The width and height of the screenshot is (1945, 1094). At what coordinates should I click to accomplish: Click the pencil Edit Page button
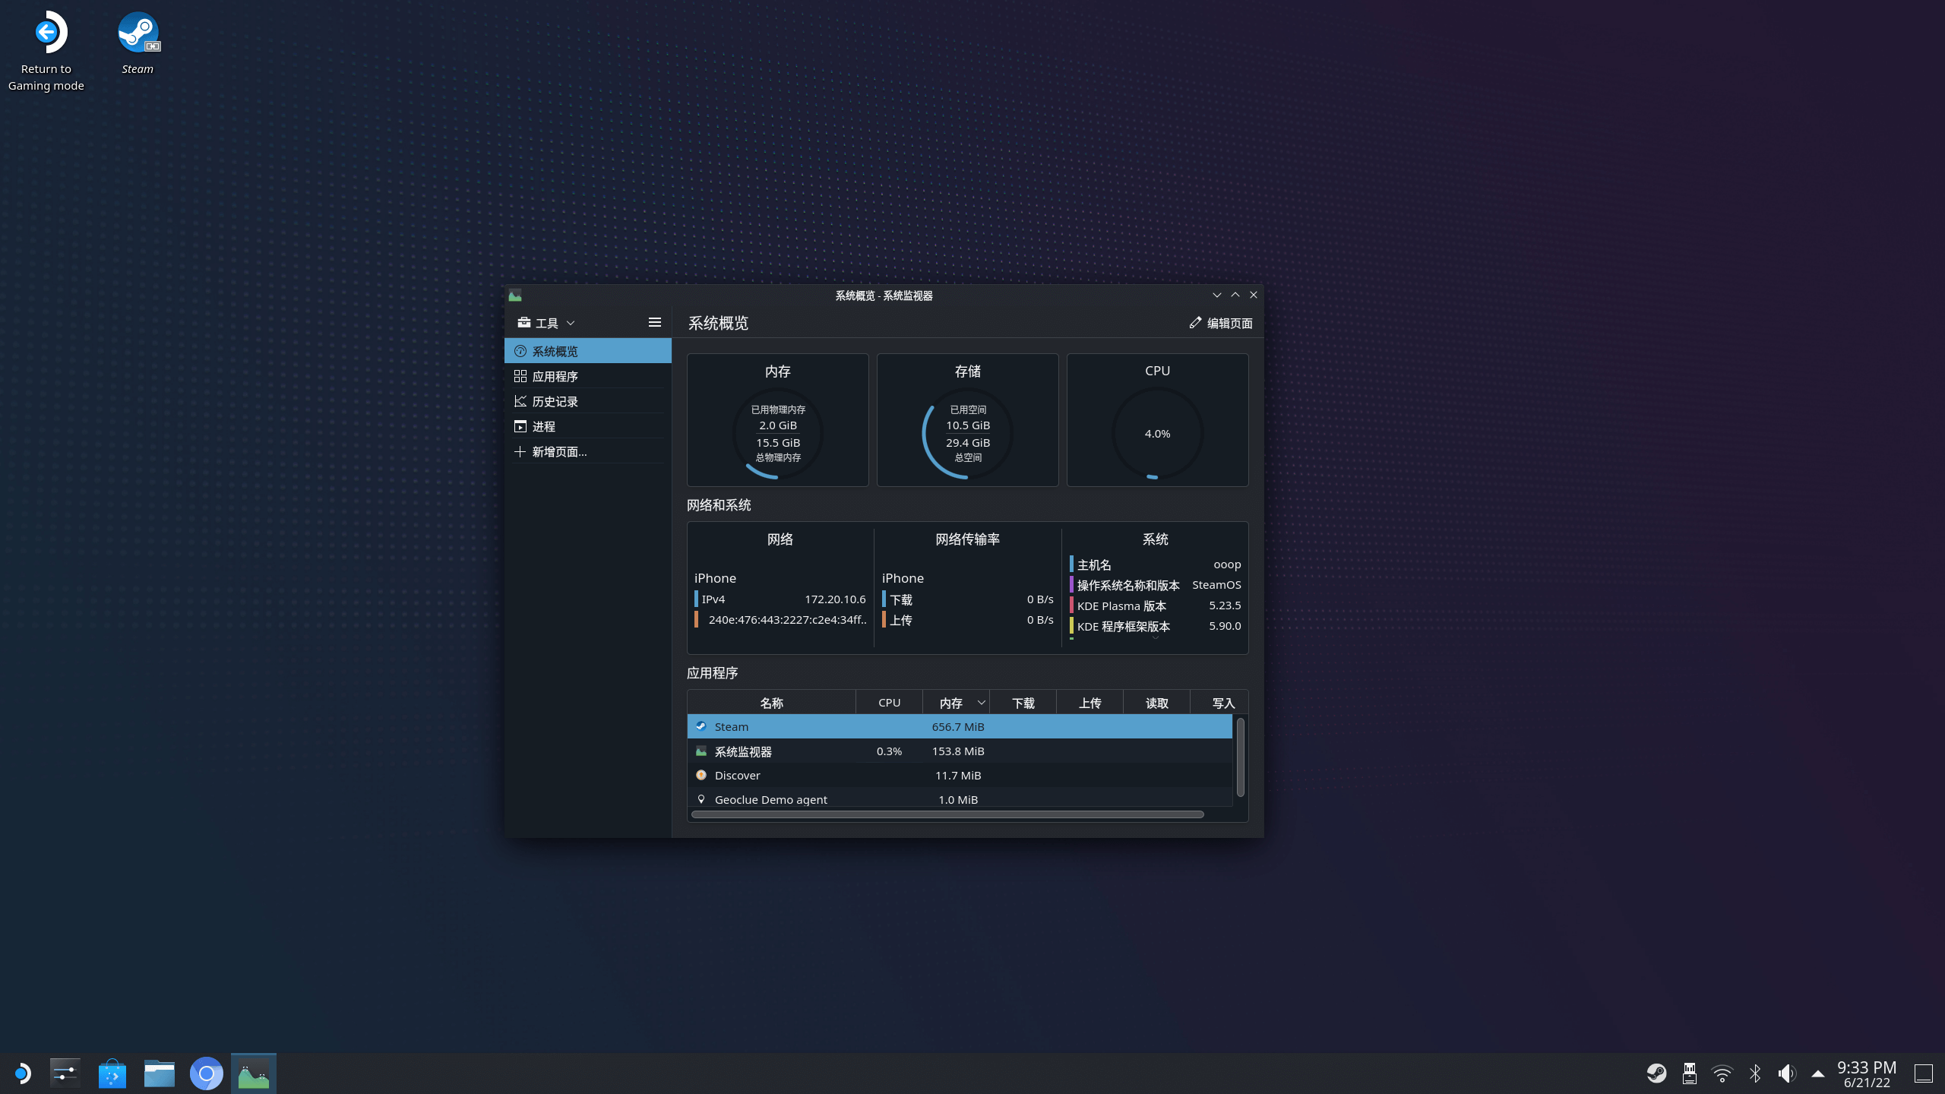[1220, 323]
